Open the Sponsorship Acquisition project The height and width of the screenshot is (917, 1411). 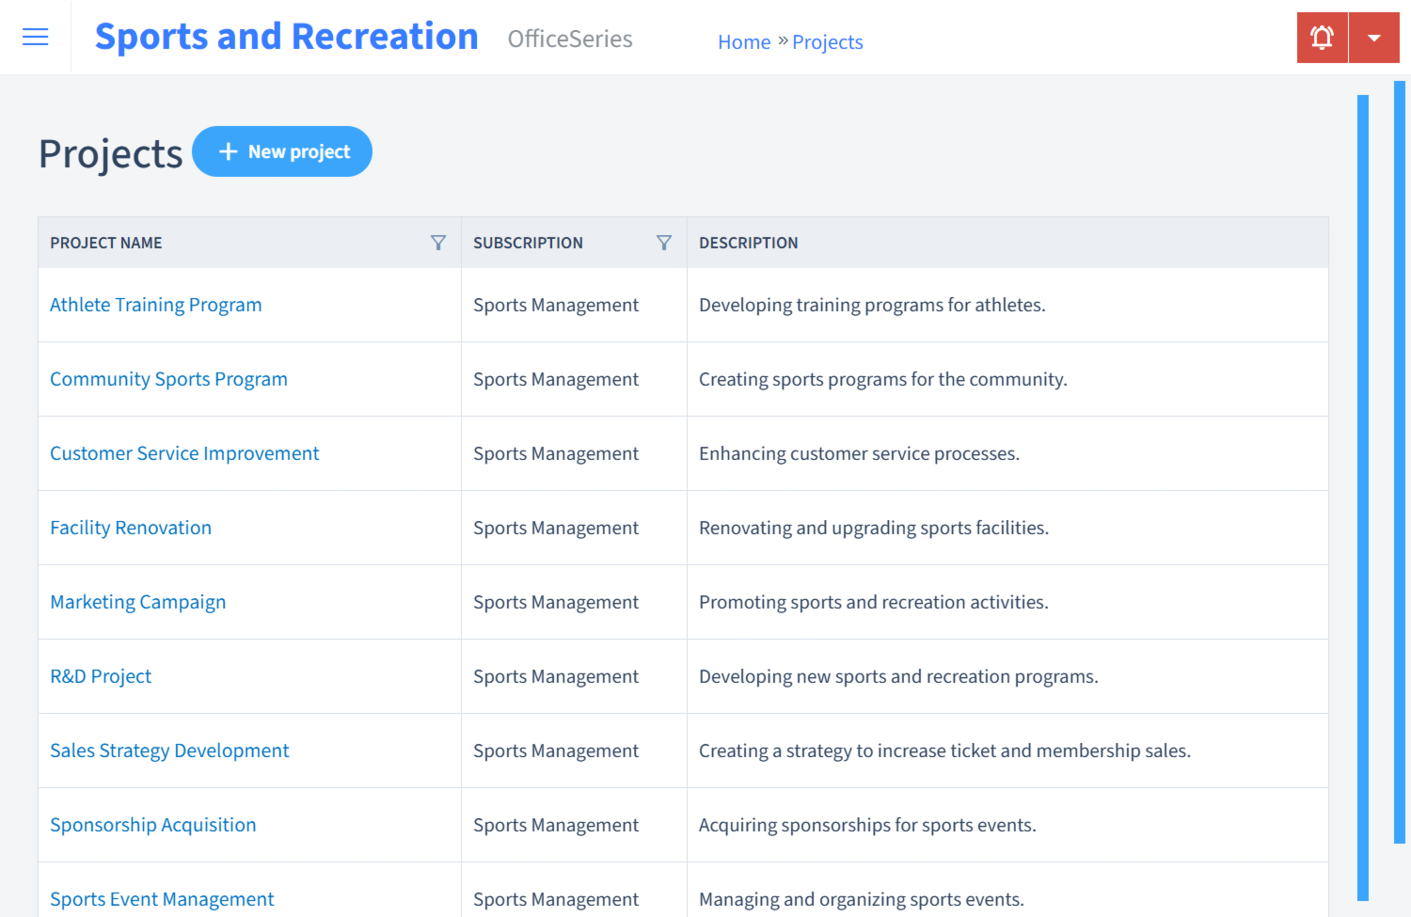coord(152,825)
